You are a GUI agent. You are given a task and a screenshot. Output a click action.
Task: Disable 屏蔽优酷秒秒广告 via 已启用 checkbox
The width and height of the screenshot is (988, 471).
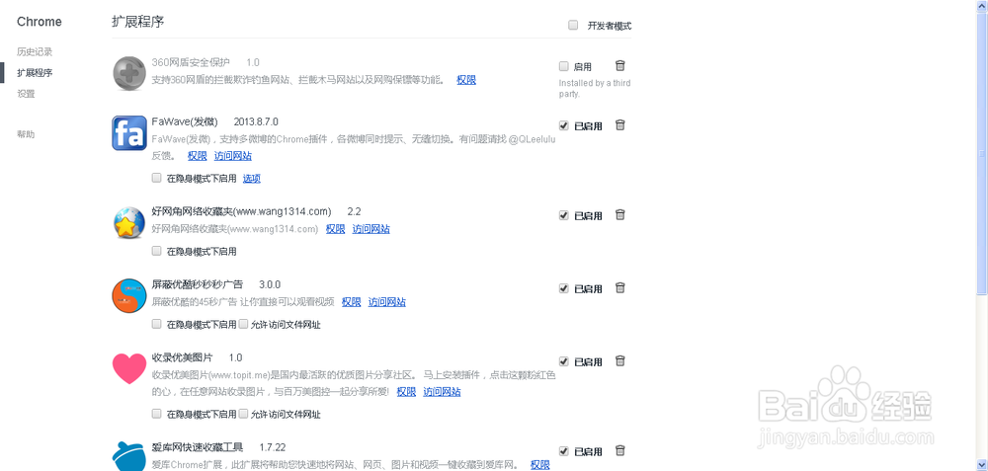point(564,288)
